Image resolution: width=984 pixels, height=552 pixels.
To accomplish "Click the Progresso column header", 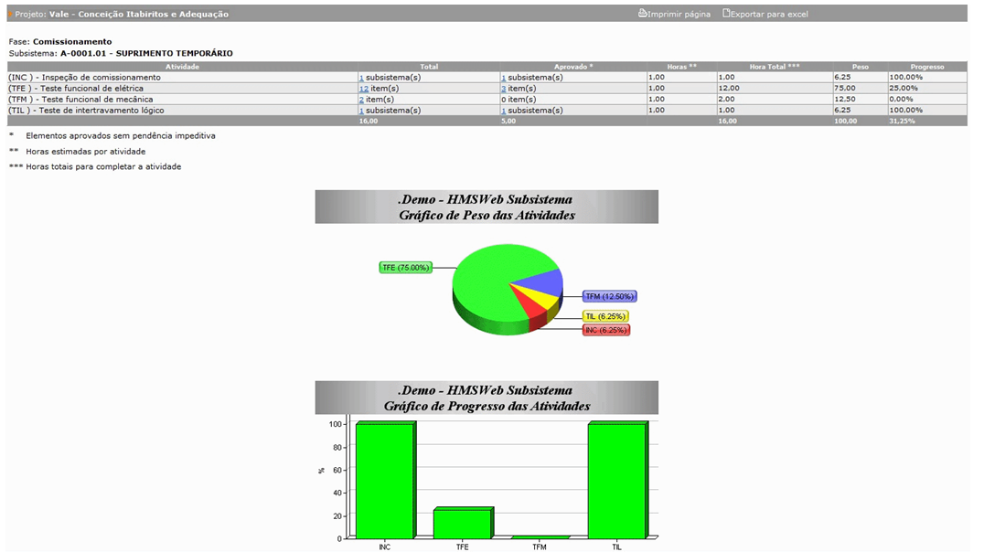I will pos(926,67).
